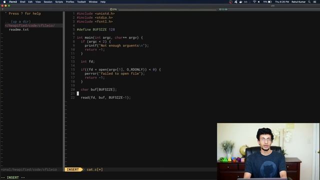320x180 pixels.
Task: Open the View menu
Action: point(38,2)
